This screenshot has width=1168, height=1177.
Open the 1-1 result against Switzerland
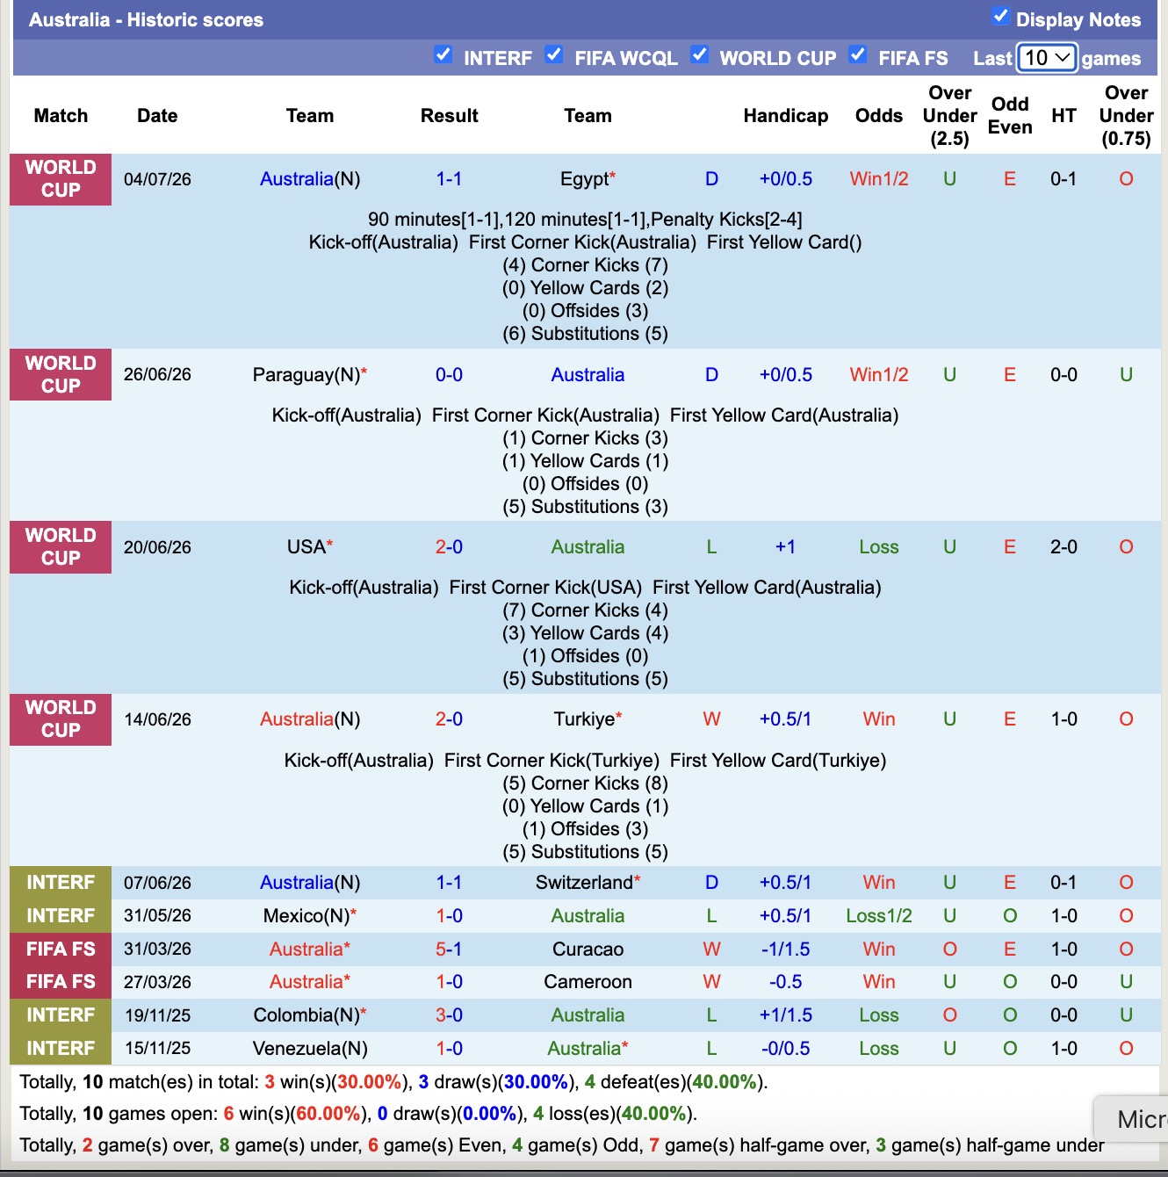pyautogui.click(x=449, y=883)
